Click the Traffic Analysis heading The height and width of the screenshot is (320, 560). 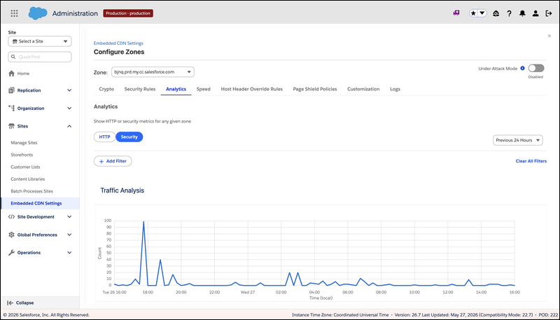[x=122, y=190]
